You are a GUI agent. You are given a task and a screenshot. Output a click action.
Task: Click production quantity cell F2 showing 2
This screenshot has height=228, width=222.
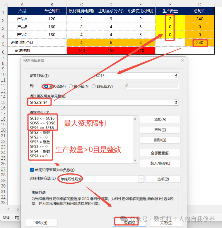click(x=170, y=19)
